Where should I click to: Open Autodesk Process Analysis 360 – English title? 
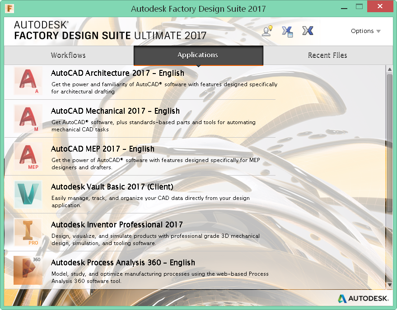point(123,263)
